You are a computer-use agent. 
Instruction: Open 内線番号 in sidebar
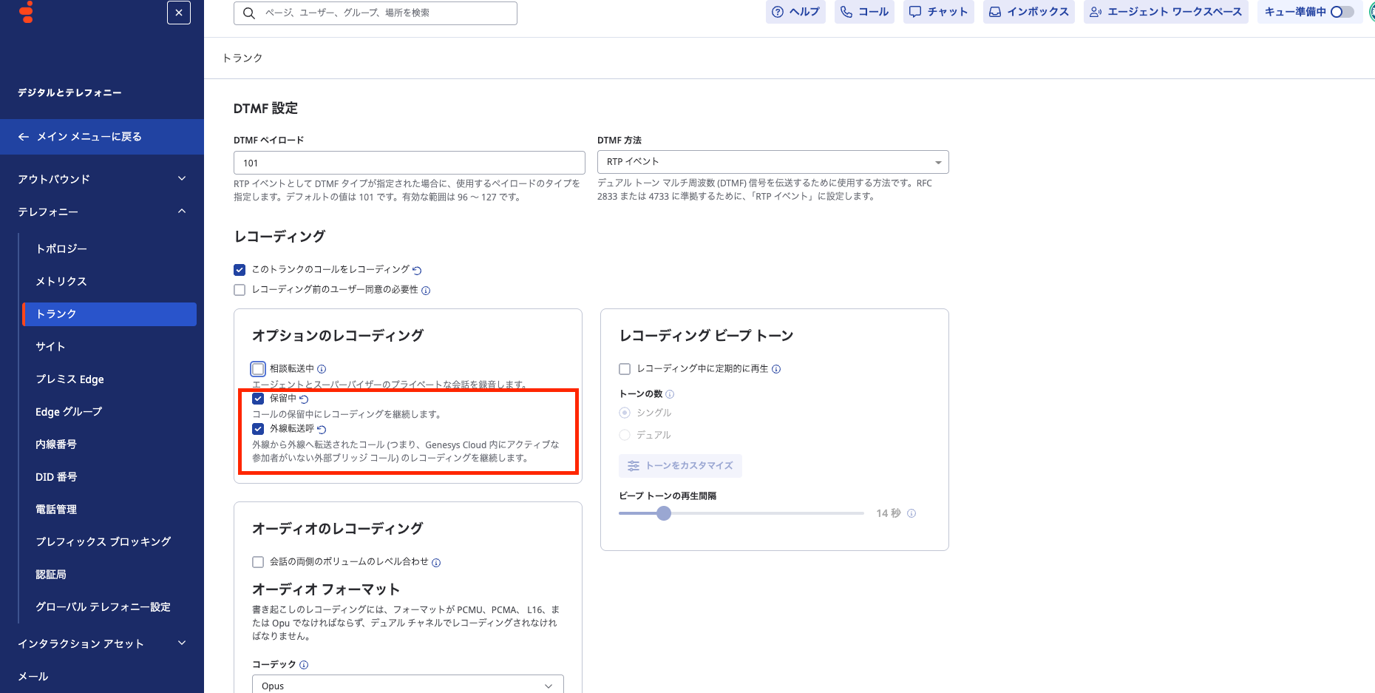coord(56,444)
